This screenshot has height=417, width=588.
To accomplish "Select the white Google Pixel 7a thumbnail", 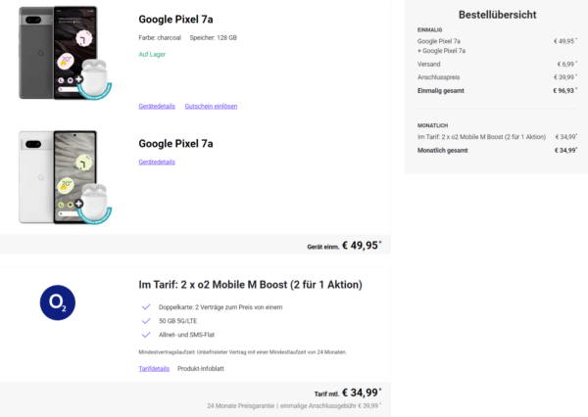I will pos(58,177).
